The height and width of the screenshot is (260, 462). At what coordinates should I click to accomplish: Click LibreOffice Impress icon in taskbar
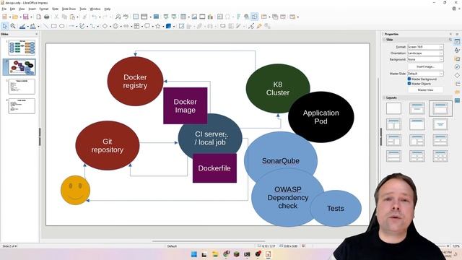click(268, 254)
